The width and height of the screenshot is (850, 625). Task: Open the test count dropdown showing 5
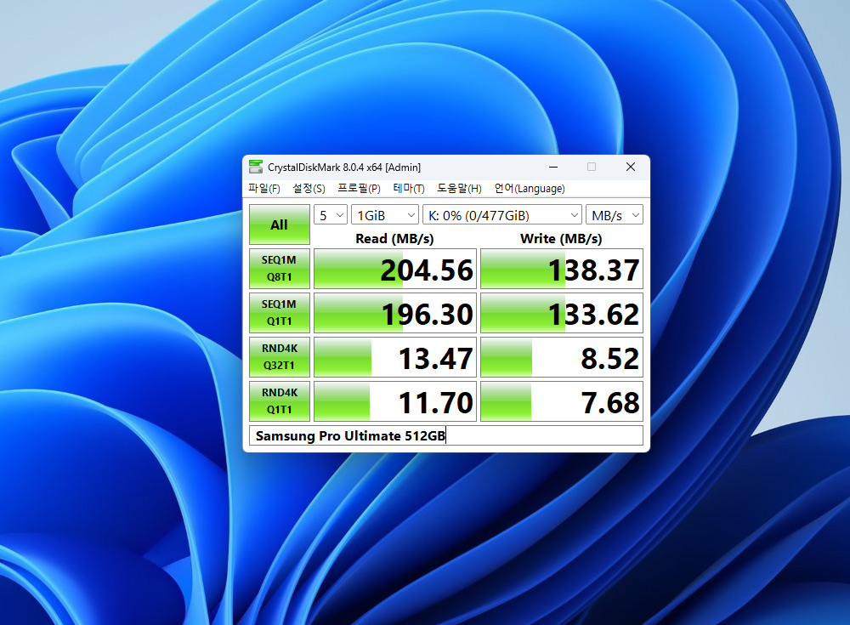click(x=330, y=215)
